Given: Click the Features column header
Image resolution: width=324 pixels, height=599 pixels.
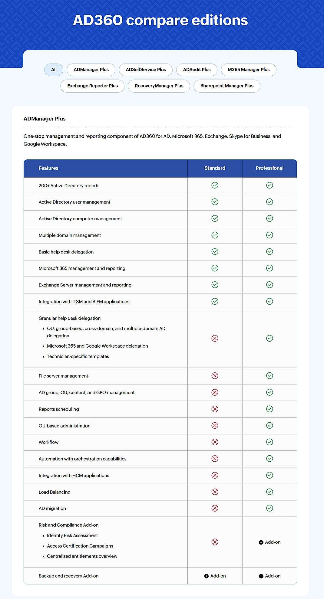Looking at the screenshot, I should click(x=49, y=168).
